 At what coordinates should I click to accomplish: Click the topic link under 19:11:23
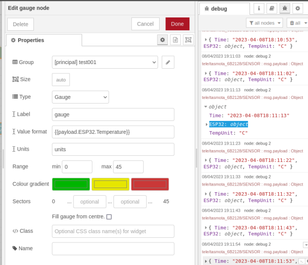[x=253, y=151]
